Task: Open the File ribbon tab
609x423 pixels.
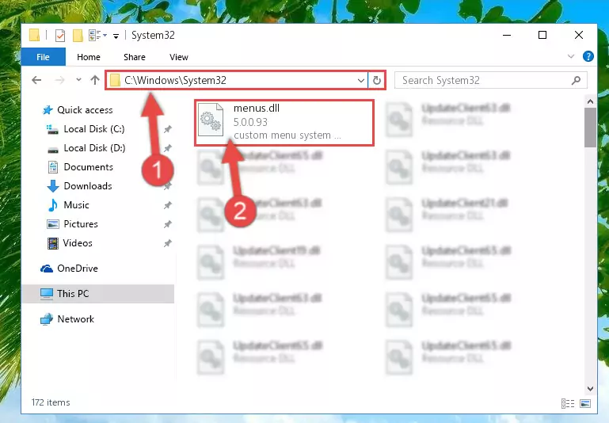Action: [x=43, y=57]
